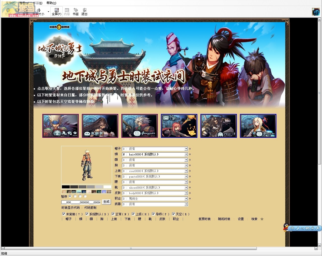The width and height of the screenshot is (322, 256).
Task: Pick the white background color swatch
Action: click(x=107, y=187)
